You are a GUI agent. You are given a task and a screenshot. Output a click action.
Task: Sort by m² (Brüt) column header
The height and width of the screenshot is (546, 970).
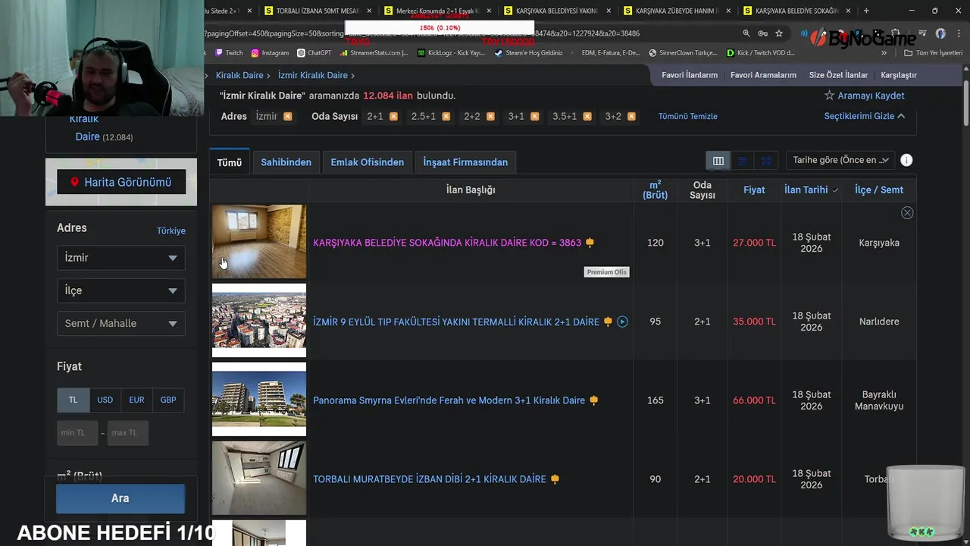click(655, 190)
